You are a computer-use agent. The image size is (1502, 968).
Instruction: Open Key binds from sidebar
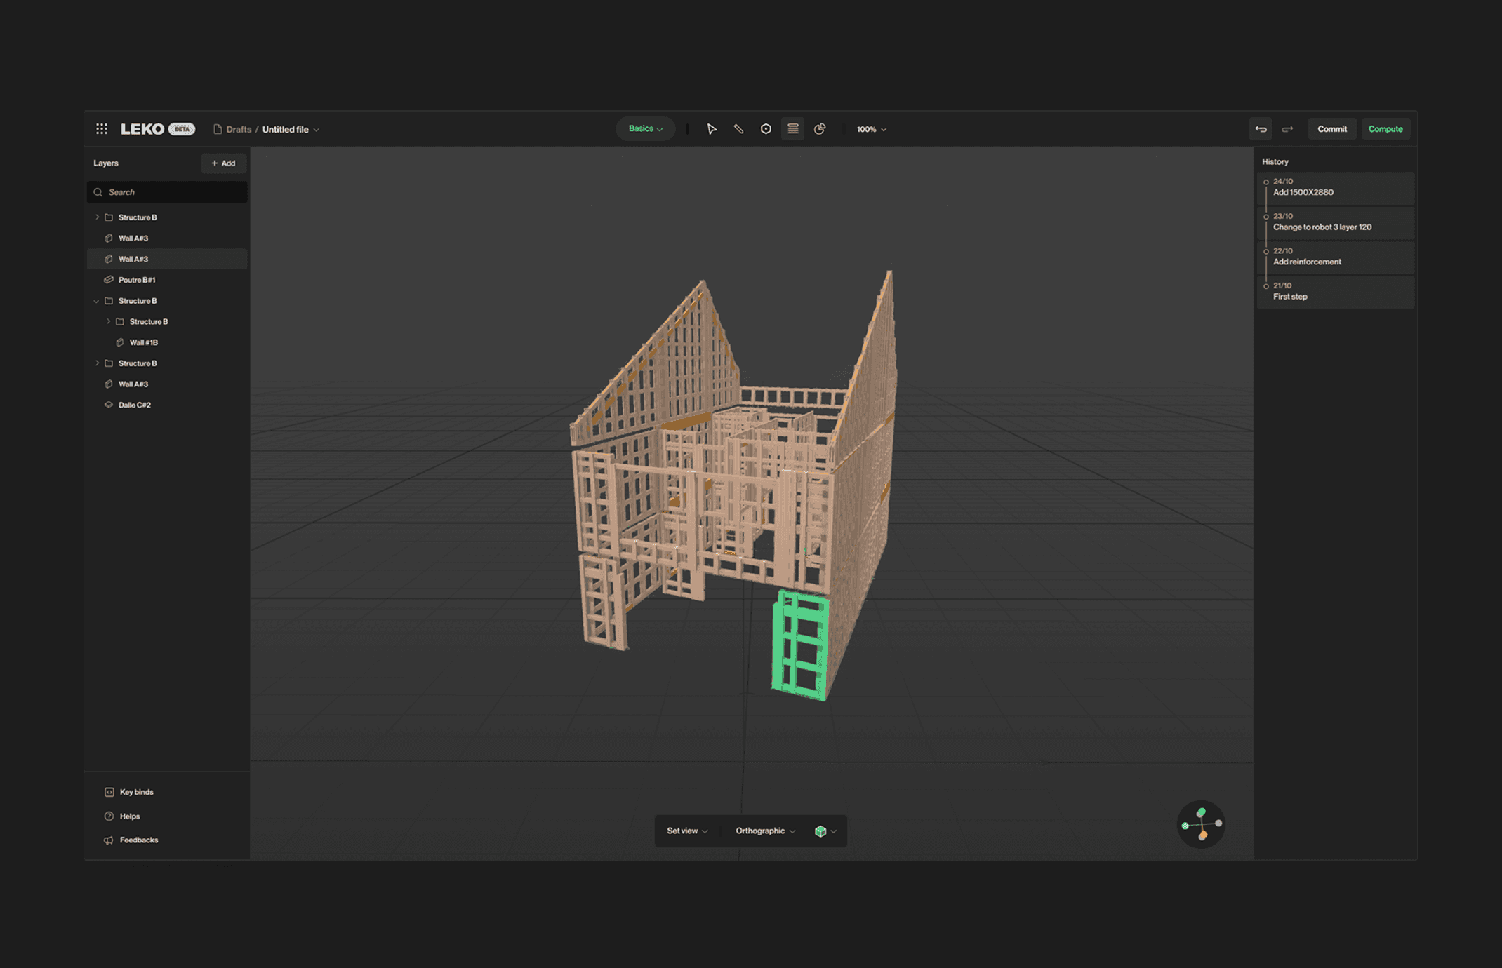tap(136, 792)
